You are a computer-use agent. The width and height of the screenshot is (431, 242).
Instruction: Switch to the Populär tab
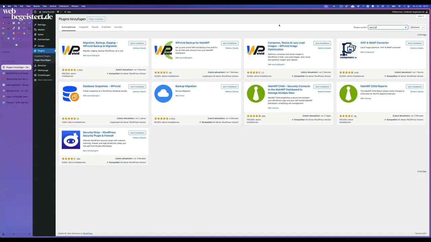[x=95, y=27]
